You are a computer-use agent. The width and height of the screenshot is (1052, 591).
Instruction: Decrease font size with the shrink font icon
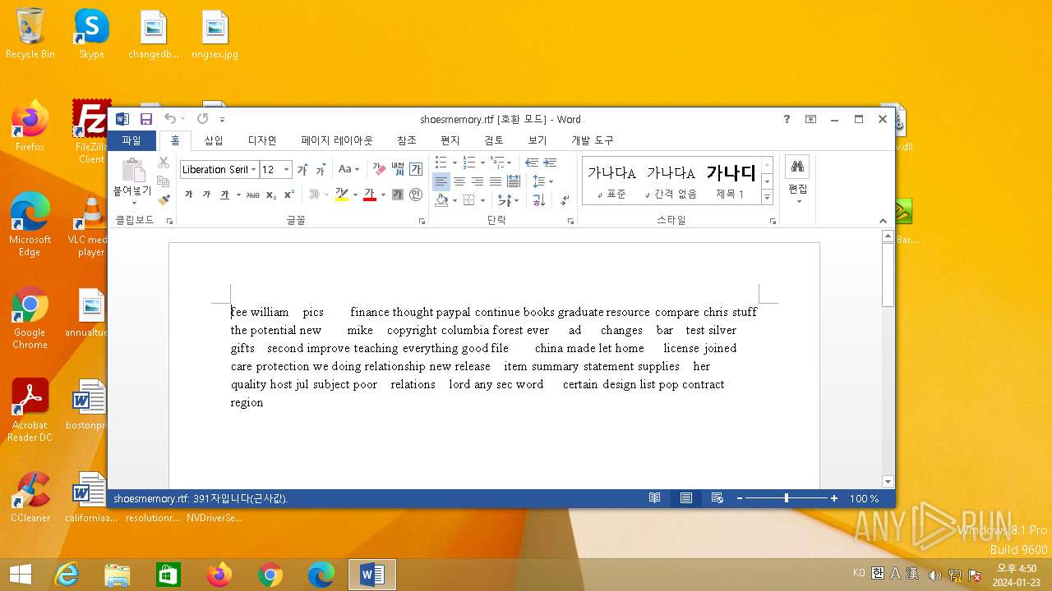pos(321,170)
